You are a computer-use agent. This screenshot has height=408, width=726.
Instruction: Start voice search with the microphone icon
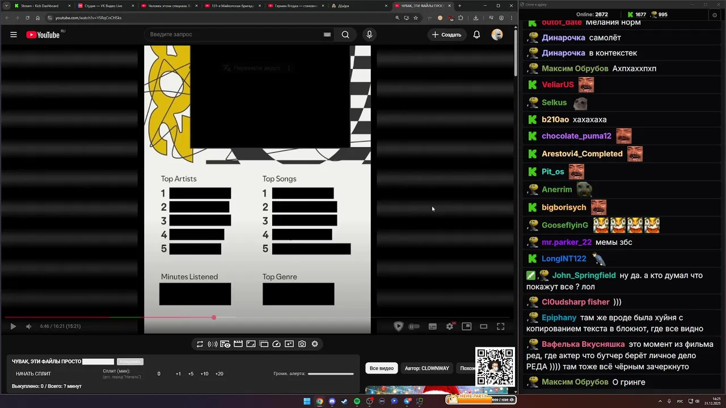pos(369,35)
